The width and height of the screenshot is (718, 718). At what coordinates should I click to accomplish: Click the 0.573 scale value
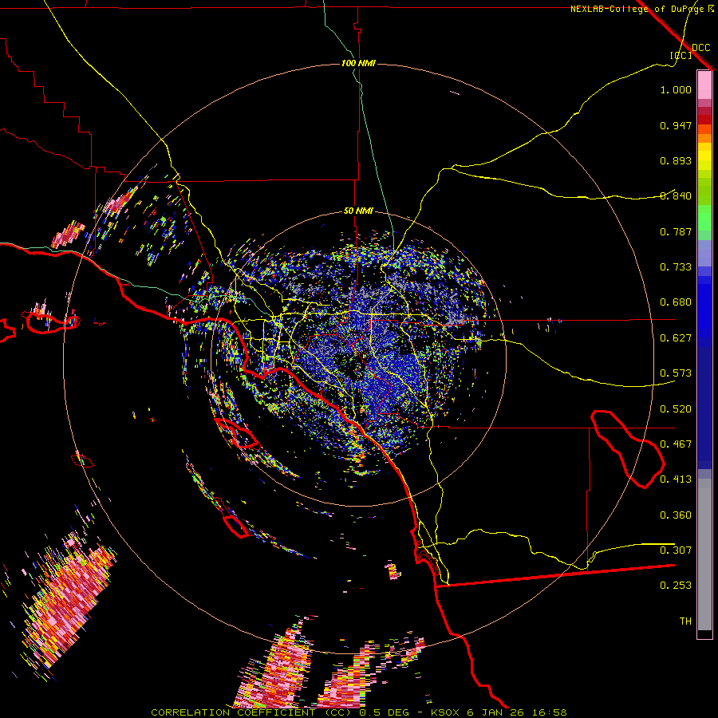point(676,373)
